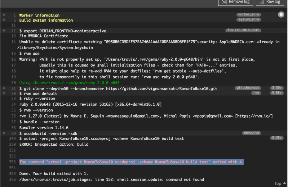Expand the git clone line fold

(x=4, y=88)
